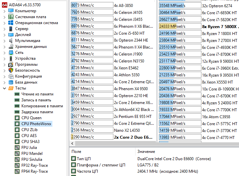Click the left scroll arrow of results list
This screenshot has width=239, height=176.
coord(73,144)
